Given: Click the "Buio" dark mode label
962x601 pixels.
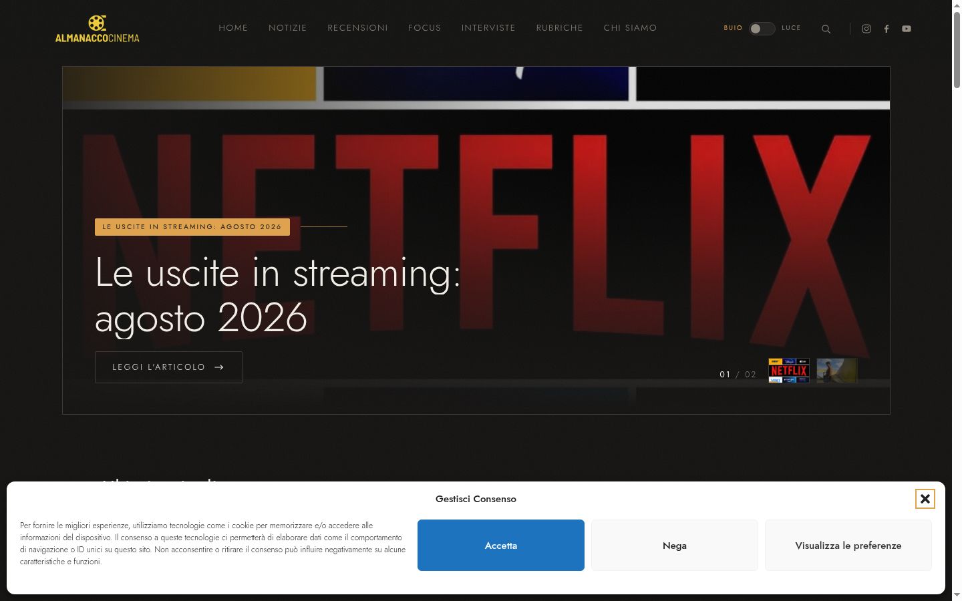Looking at the screenshot, I should pos(733,28).
